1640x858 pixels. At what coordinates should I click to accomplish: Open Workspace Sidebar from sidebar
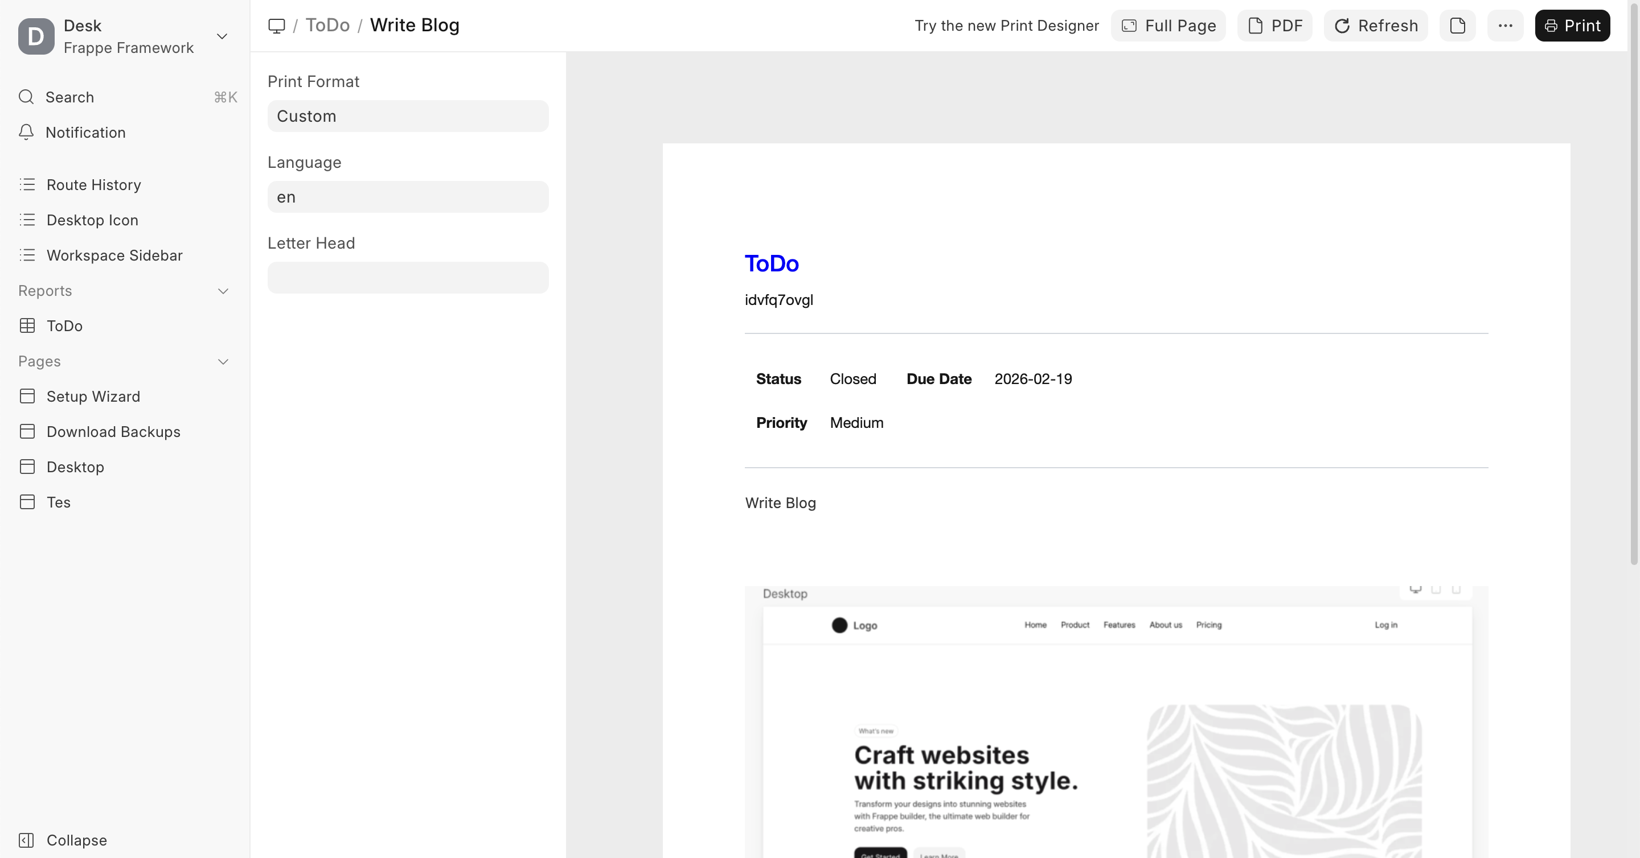click(114, 255)
